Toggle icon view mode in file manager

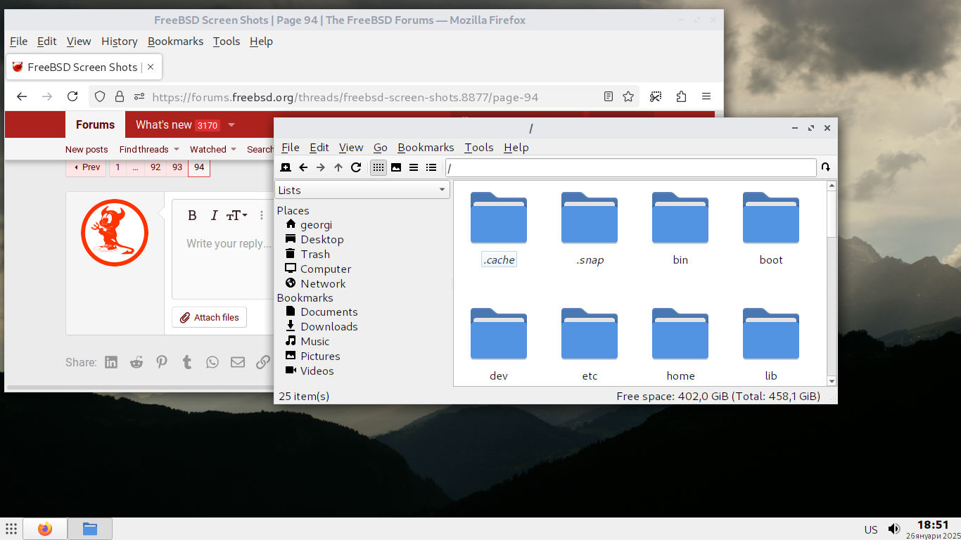point(378,167)
